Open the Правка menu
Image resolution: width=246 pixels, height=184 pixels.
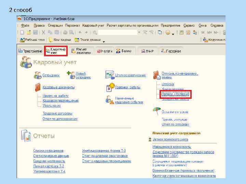click(x=39, y=25)
